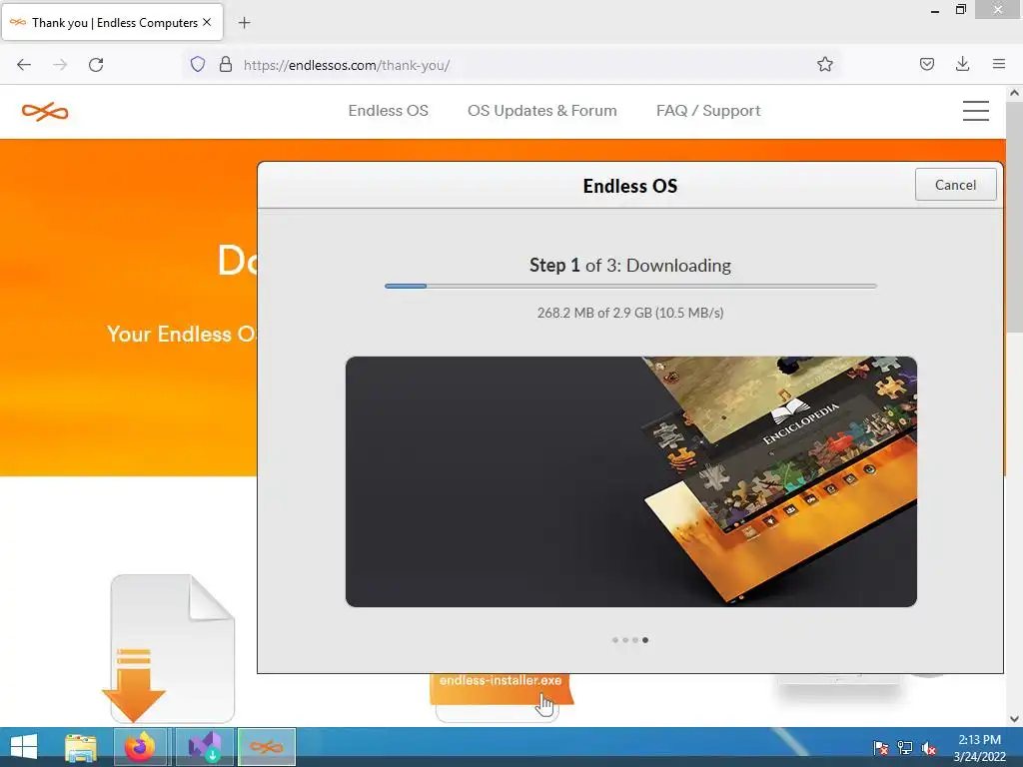1023x767 pixels.
Task: Open muted volume tray icon
Action: coord(929,748)
